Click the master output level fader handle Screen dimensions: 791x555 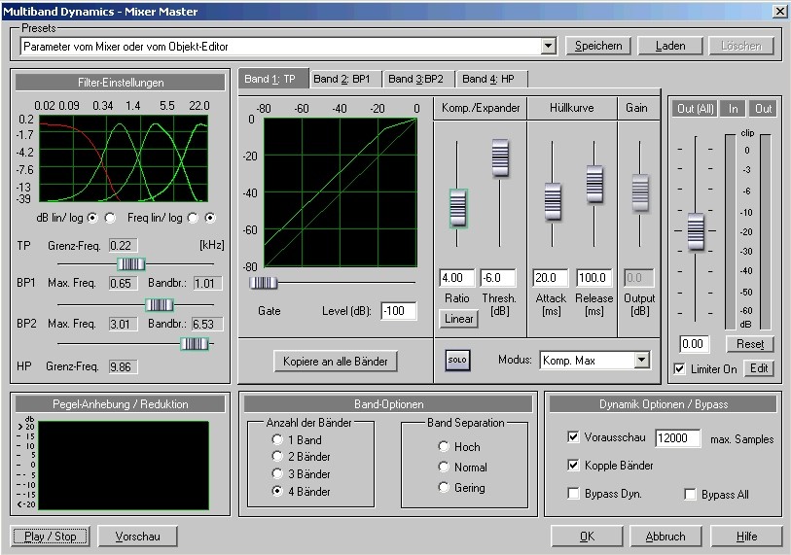point(696,231)
